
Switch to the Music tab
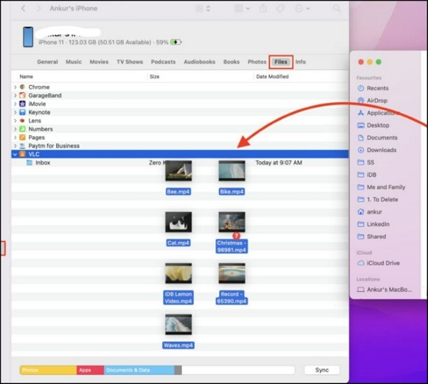74,61
